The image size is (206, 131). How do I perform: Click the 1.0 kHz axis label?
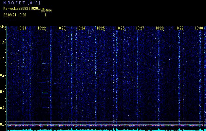click(x=3, y=59)
